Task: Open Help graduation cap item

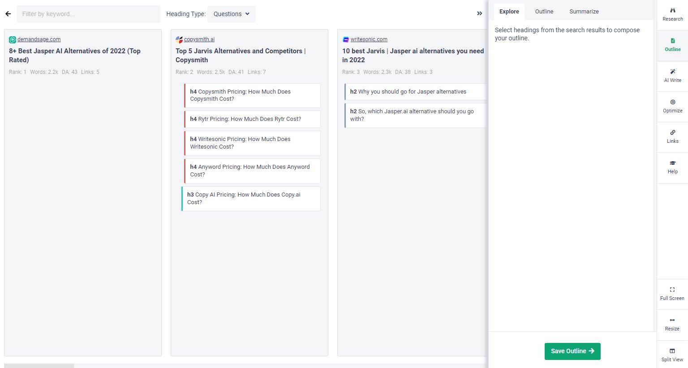Action: (672, 167)
